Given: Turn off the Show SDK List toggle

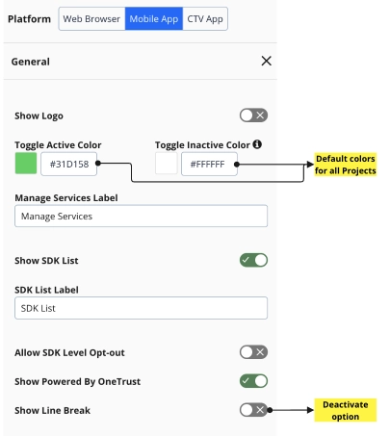Looking at the screenshot, I should point(253,260).
